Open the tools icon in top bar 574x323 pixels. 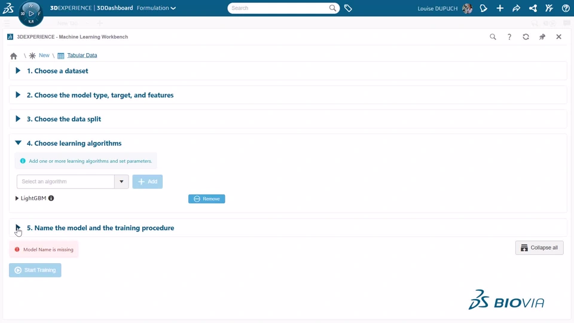tap(549, 8)
